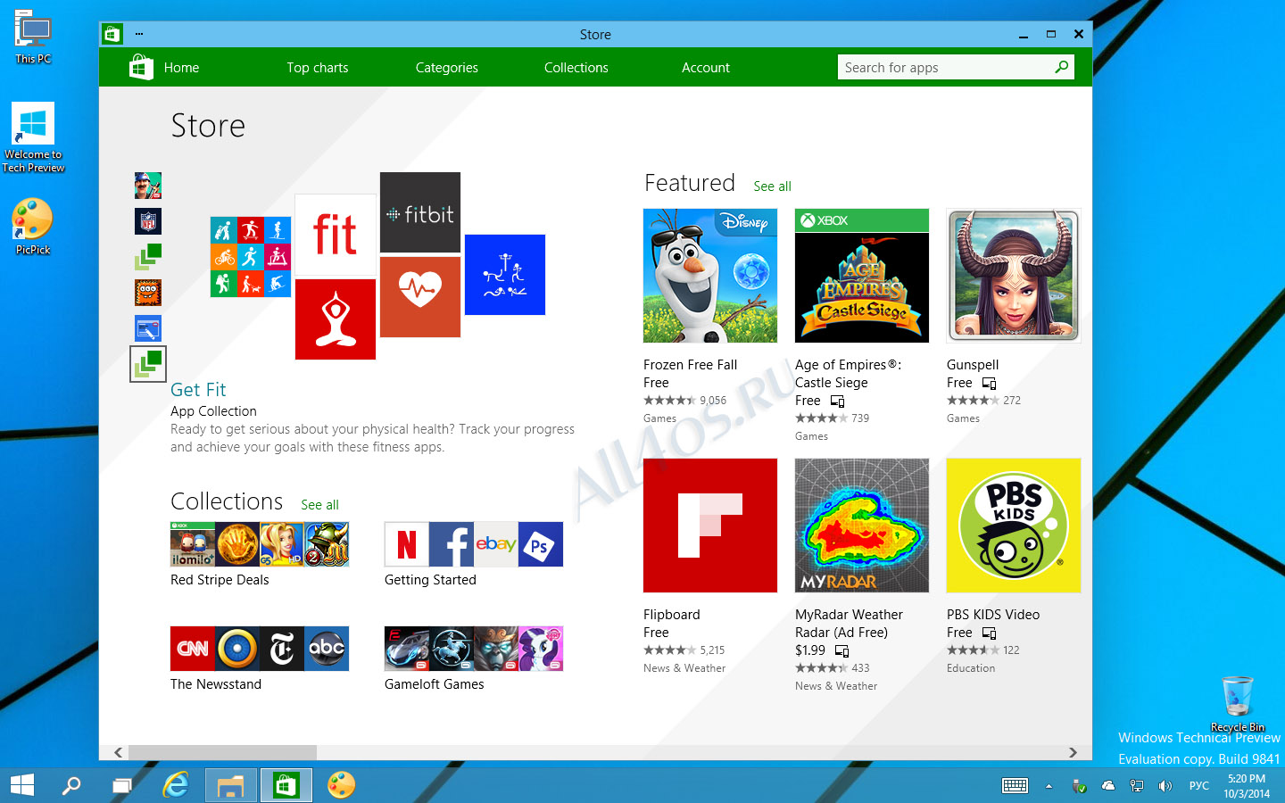Open Task View on the taskbar
The image size is (1285, 803).
click(122, 785)
